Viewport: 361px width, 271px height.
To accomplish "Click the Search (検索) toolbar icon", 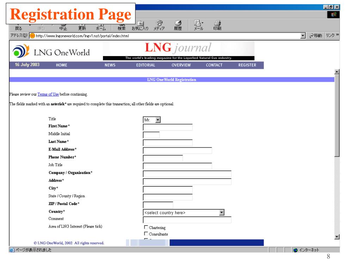I will pos(122,26).
